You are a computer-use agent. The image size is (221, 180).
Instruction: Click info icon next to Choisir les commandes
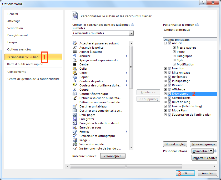(133, 25)
